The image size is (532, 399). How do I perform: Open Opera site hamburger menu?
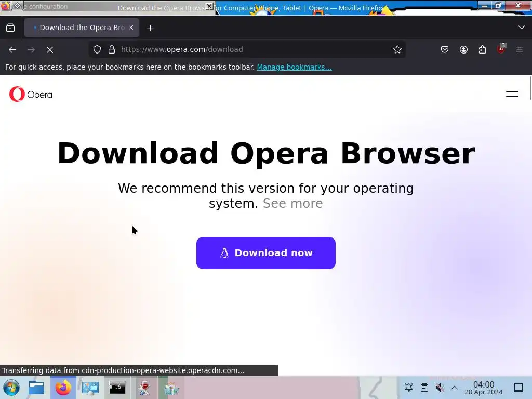pos(512,94)
